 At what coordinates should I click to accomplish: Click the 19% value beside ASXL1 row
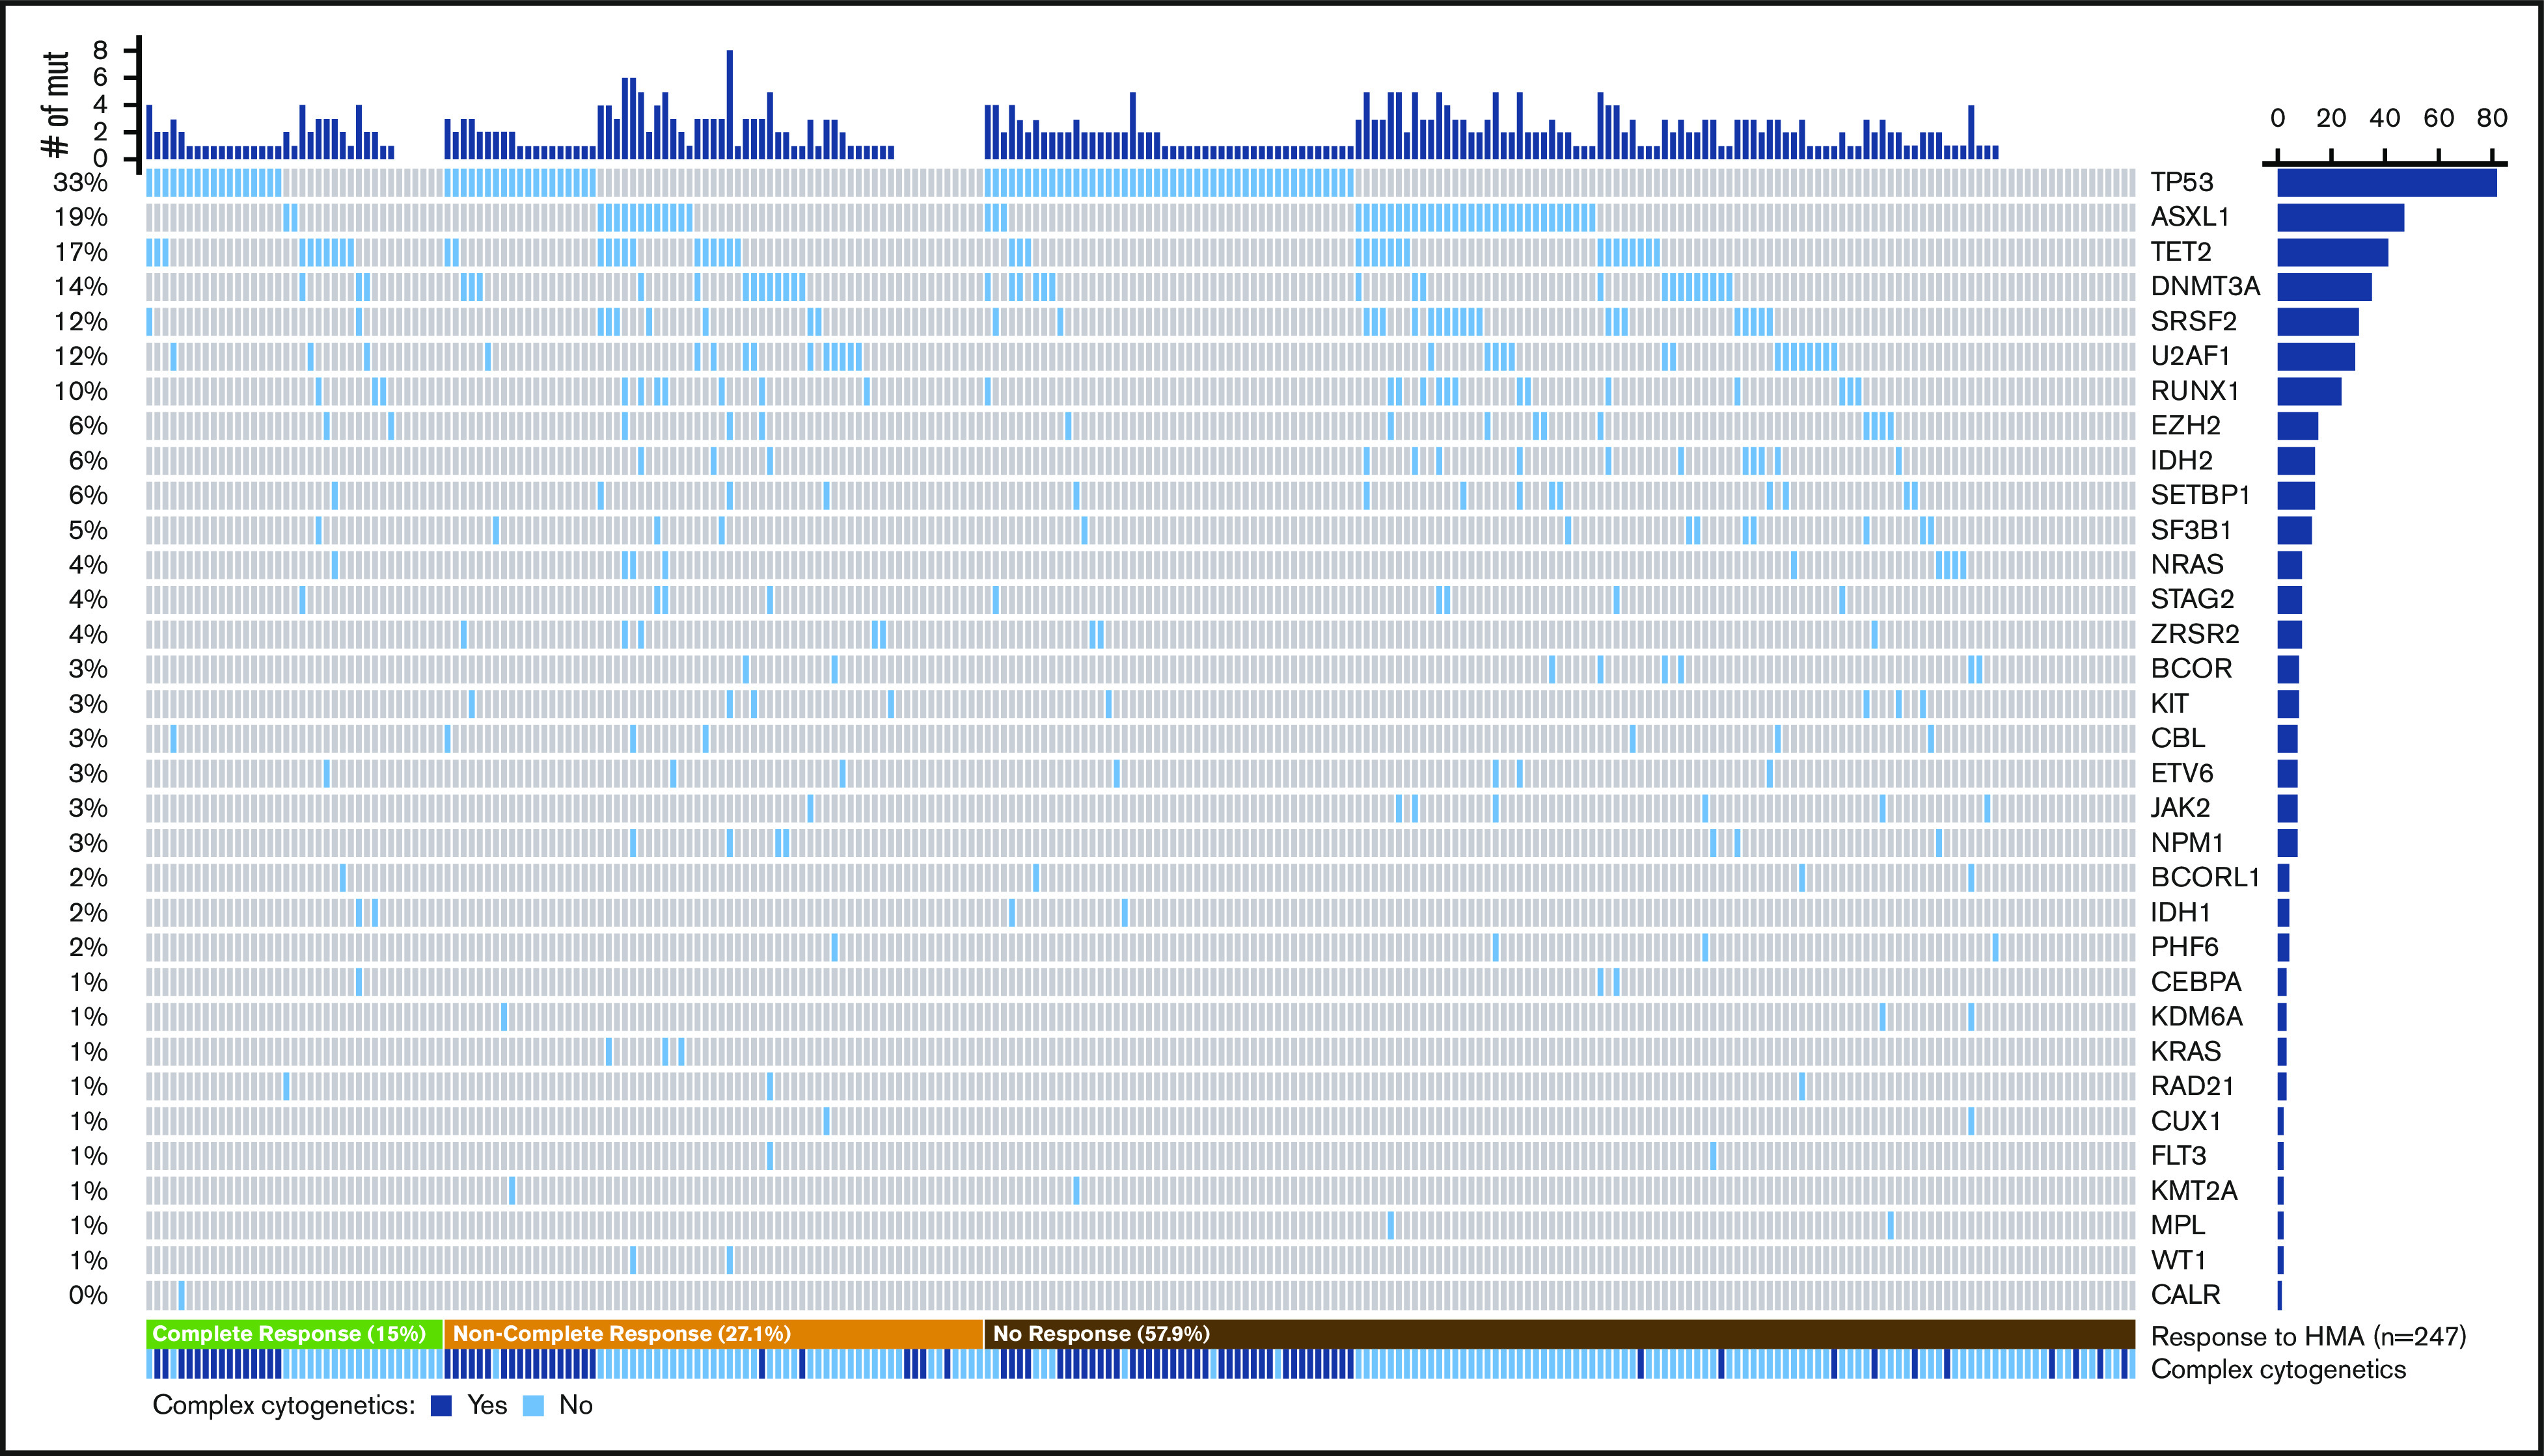pyautogui.click(x=81, y=217)
